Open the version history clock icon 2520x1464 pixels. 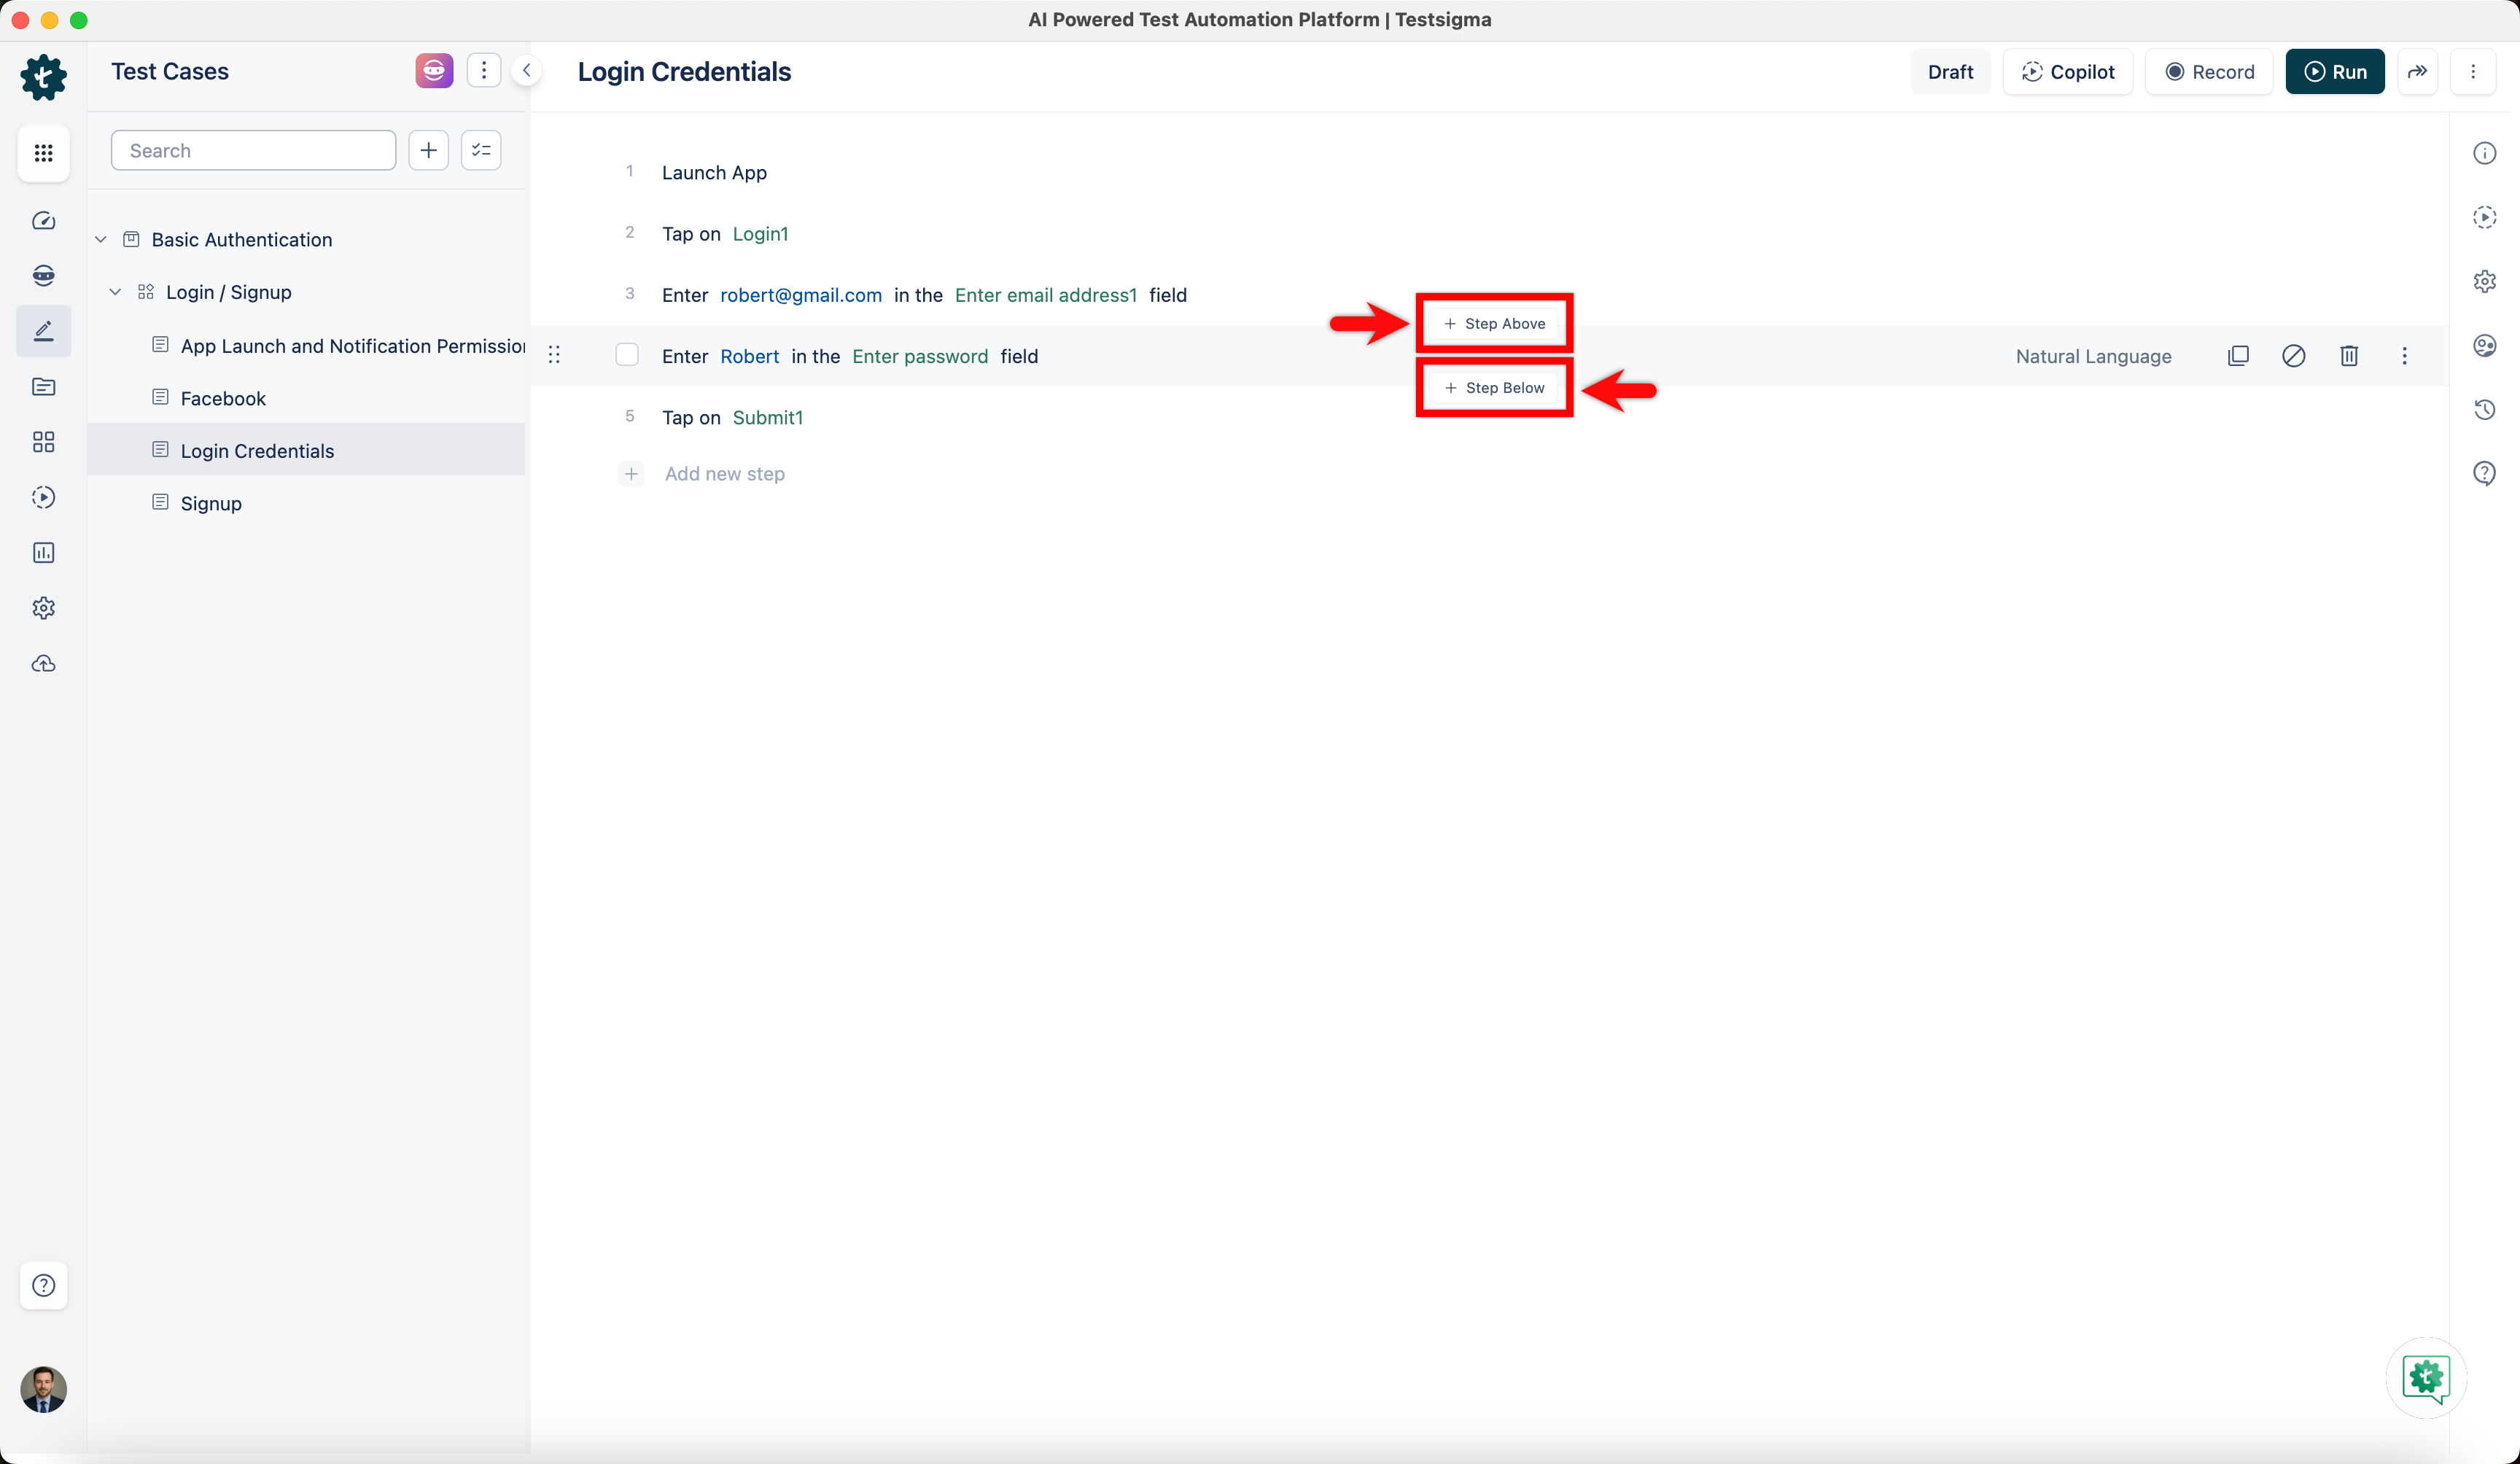coord(2484,409)
